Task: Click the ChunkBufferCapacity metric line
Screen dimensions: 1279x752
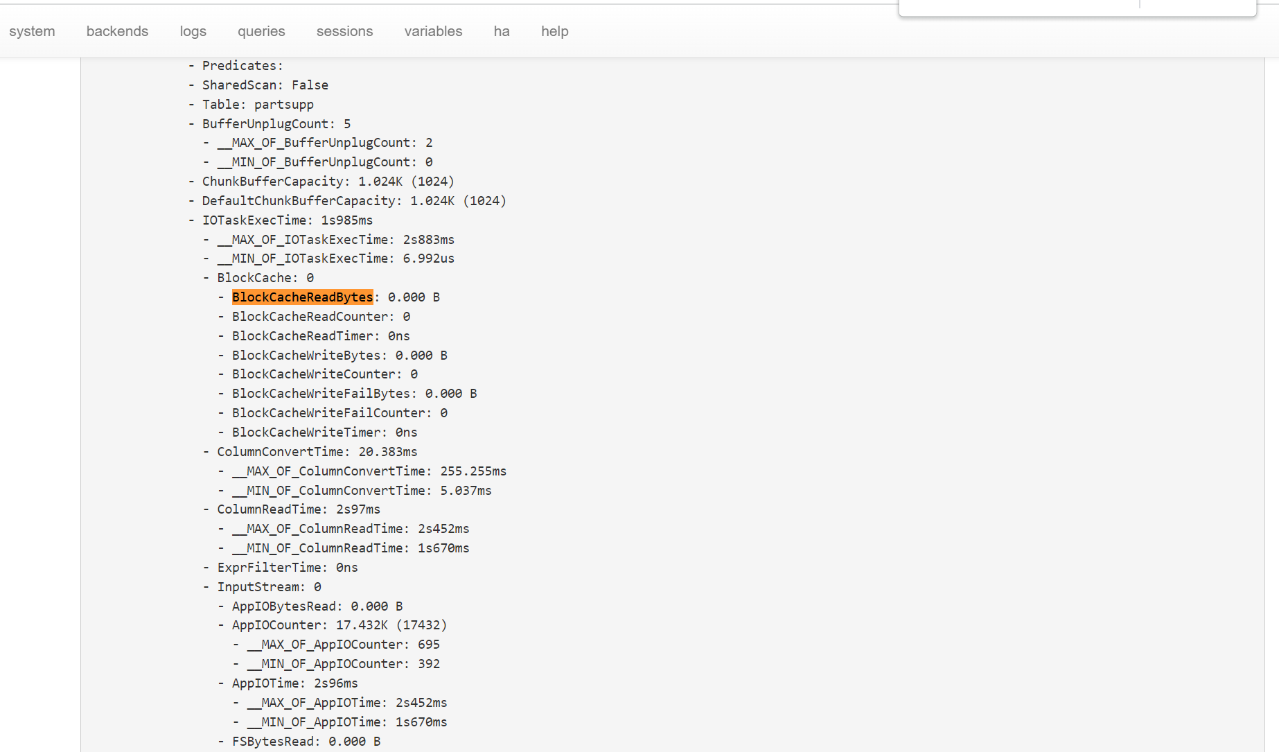Action: point(328,182)
